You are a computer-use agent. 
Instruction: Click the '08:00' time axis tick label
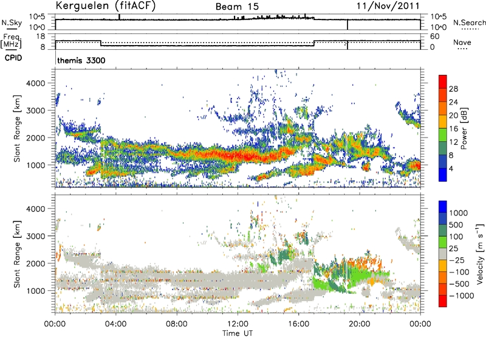pos(176,324)
